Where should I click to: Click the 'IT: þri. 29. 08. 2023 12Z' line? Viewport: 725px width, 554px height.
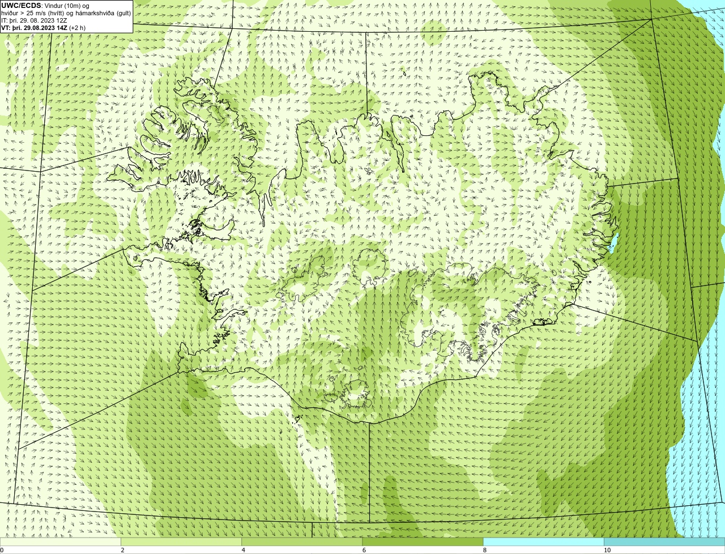(x=35, y=20)
